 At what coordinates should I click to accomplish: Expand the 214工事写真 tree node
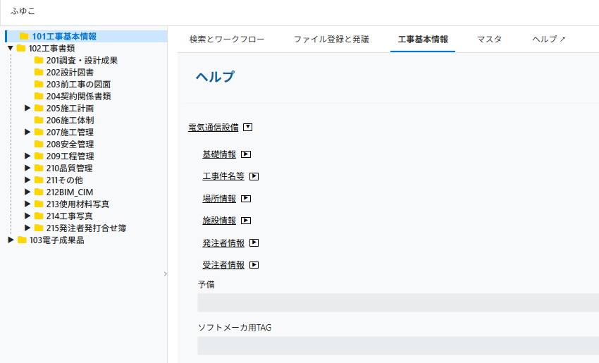coord(27,216)
